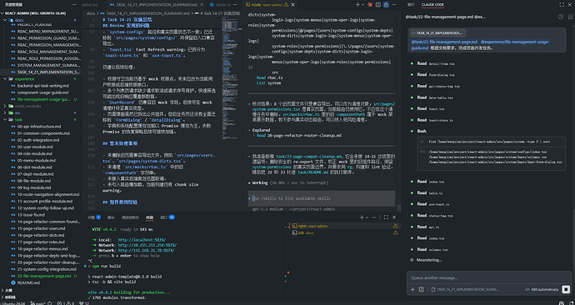Open README.md in explorer
Screen dimensions: 575x305
(x=28, y=282)
